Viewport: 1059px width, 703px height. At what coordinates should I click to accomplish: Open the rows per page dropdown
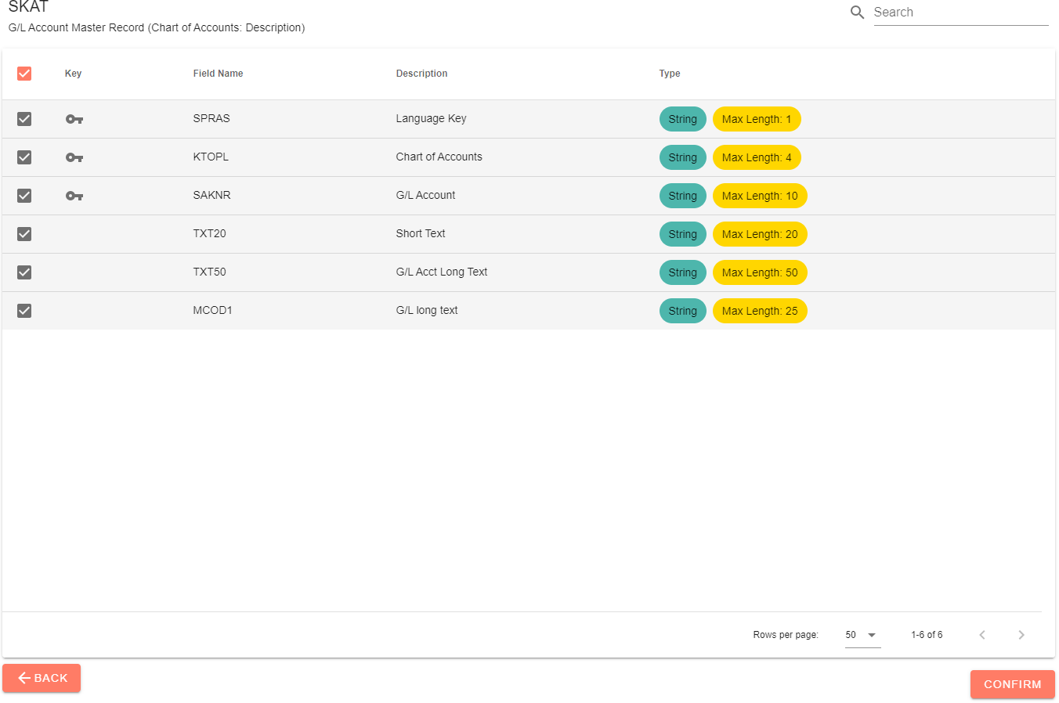(862, 635)
